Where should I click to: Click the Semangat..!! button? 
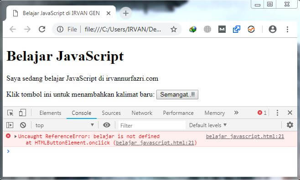click(x=177, y=94)
